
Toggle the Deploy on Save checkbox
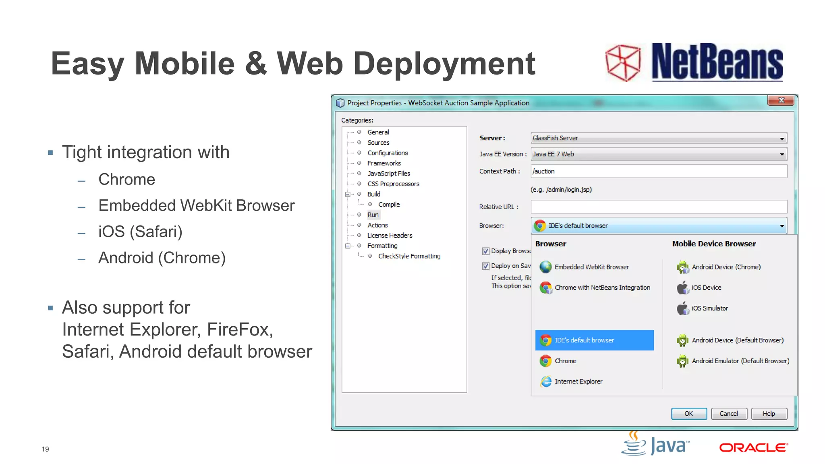[x=486, y=266]
